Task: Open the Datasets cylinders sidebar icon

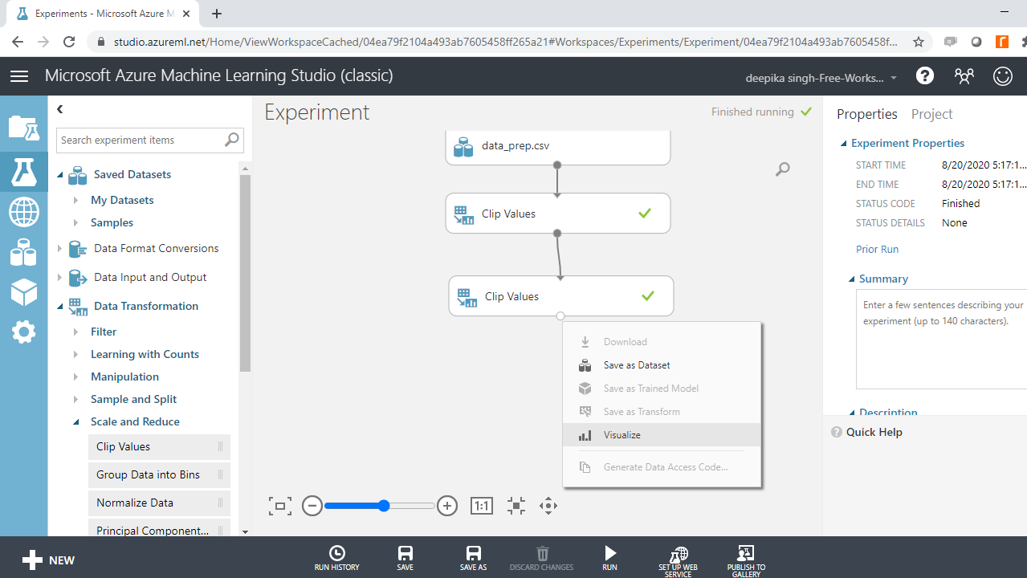Action: [23, 252]
